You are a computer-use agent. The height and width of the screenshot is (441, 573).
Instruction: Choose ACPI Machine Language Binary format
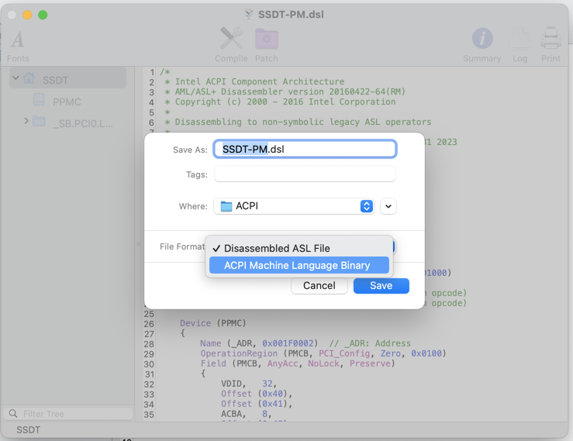[299, 265]
